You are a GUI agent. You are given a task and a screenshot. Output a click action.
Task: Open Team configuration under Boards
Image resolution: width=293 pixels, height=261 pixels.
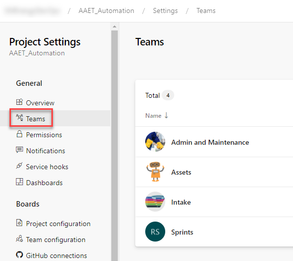pos(56,240)
